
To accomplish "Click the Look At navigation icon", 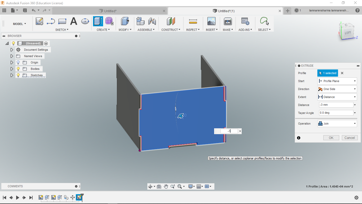I will tap(159, 186).
